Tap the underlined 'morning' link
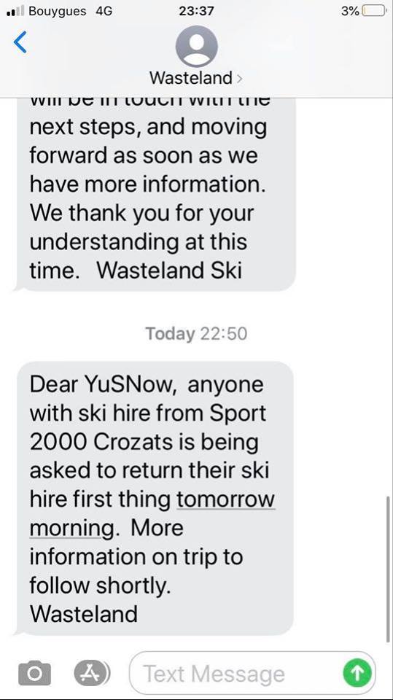The image size is (393, 700). click(x=71, y=528)
